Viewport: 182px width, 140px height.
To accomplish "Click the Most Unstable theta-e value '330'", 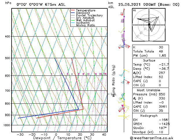I will pyautogui.click(x=162, y=98).
